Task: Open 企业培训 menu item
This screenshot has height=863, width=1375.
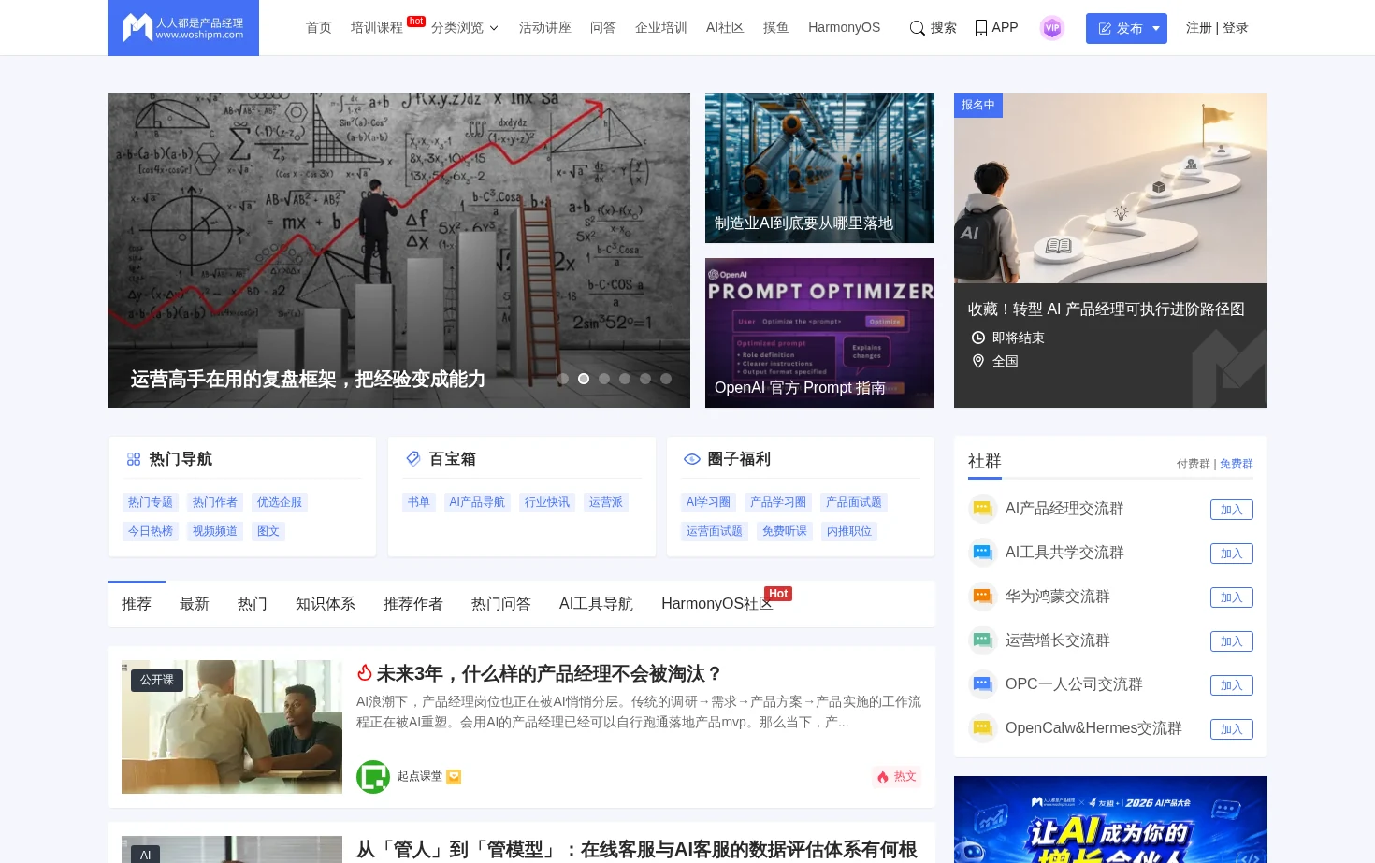Action: 661,28
